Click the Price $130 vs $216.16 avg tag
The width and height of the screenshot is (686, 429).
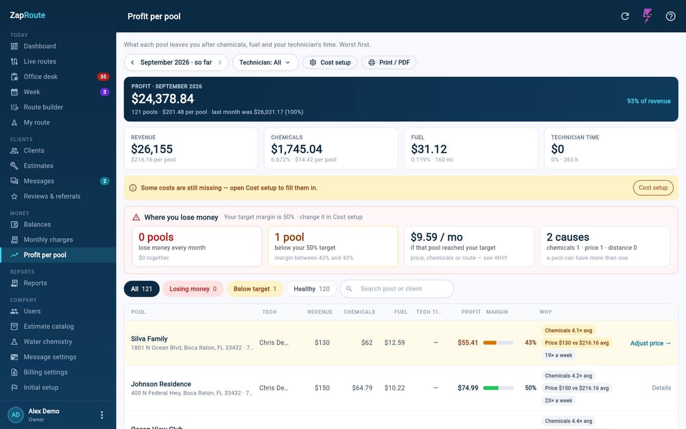[x=576, y=343]
